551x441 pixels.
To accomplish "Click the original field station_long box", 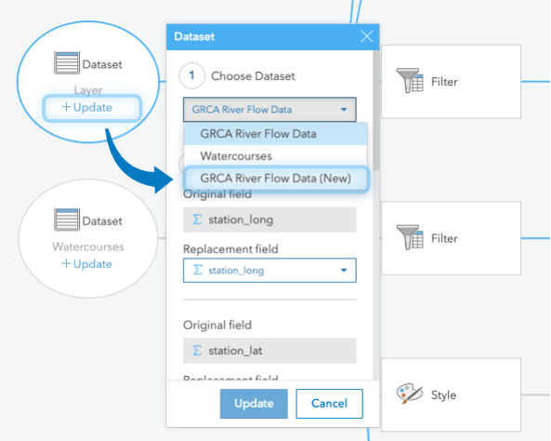I will tap(269, 220).
